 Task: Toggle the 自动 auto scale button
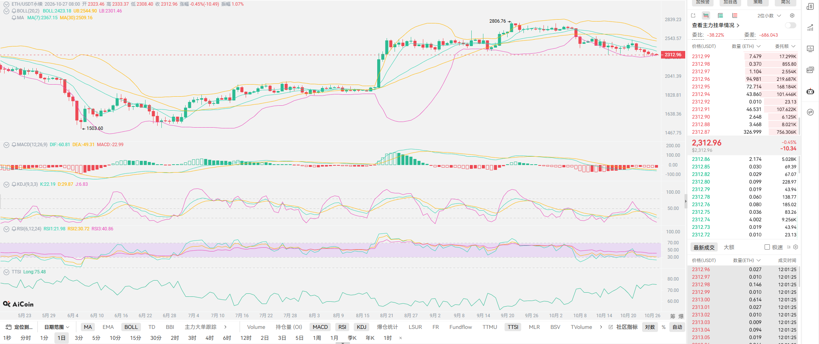coord(677,327)
